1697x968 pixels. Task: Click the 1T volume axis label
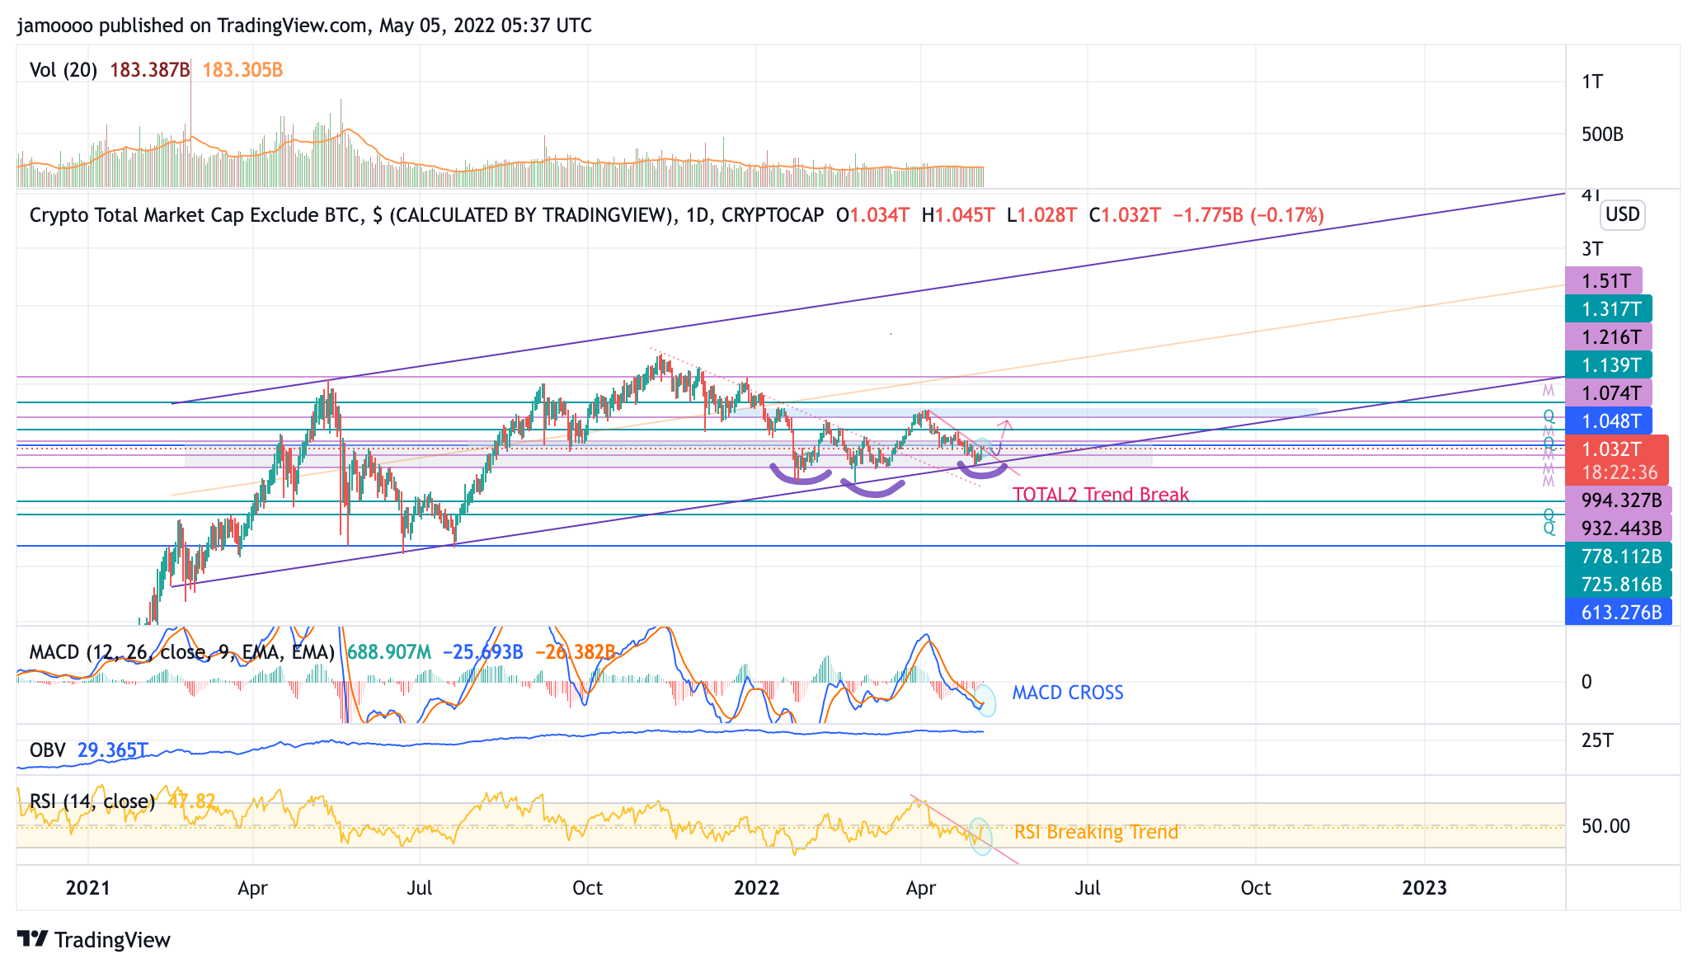click(1592, 82)
